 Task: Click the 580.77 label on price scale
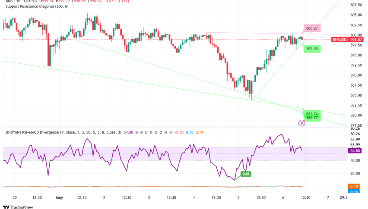(x=312, y=117)
